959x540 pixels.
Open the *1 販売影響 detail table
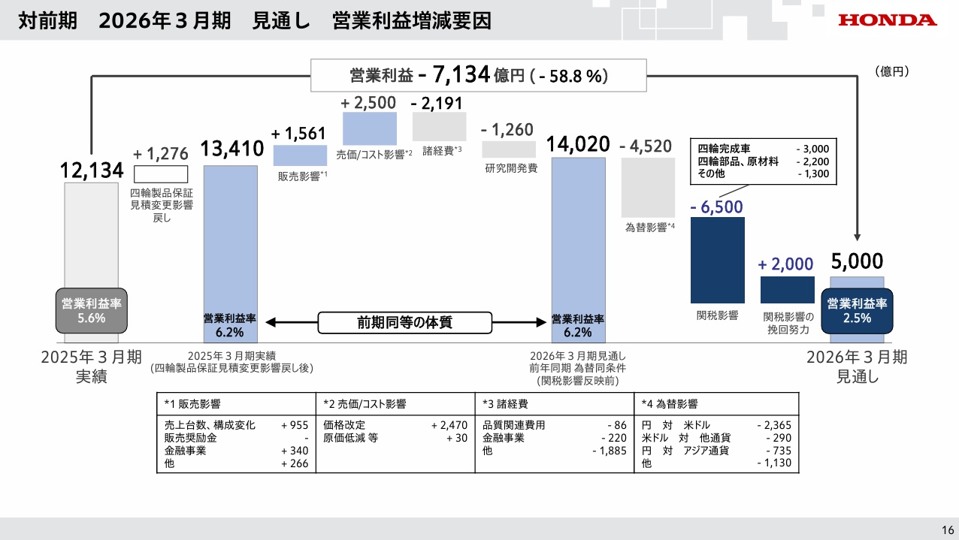coord(234,434)
